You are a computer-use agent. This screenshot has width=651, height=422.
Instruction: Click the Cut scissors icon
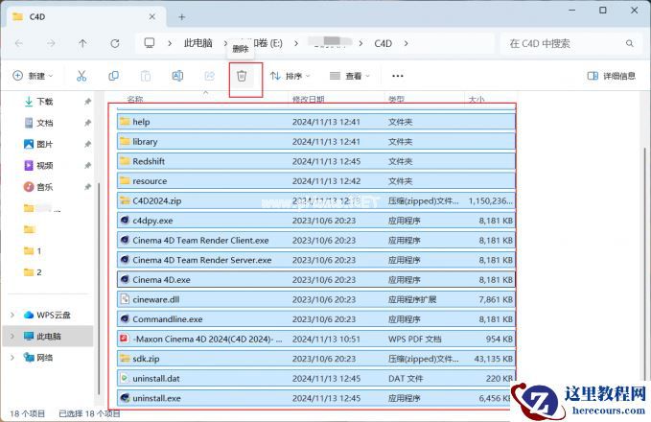point(81,76)
